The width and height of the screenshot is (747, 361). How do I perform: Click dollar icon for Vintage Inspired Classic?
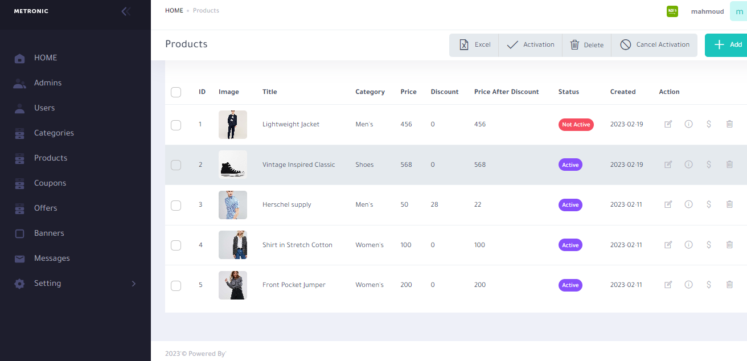coord(709,165)
